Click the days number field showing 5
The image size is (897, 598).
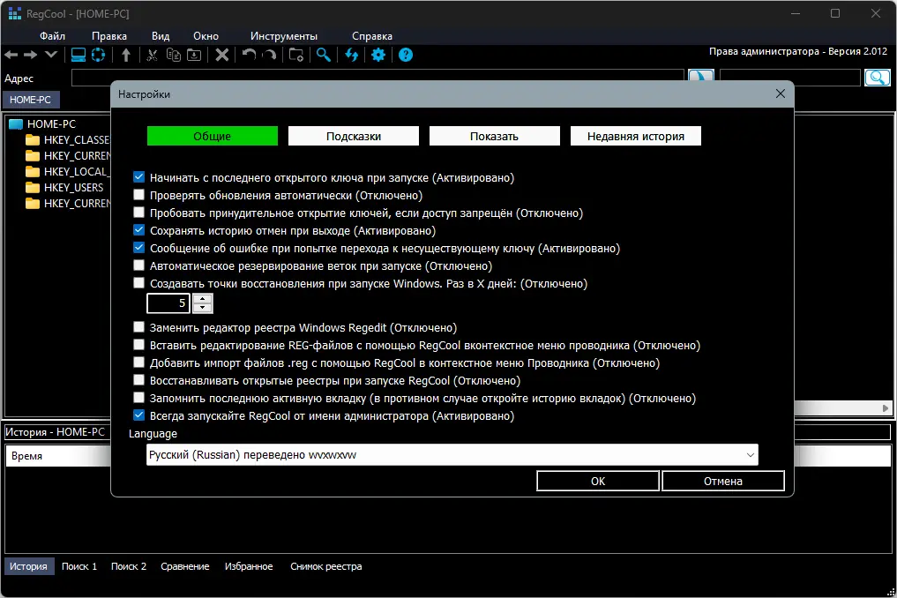tap(169, 303)
